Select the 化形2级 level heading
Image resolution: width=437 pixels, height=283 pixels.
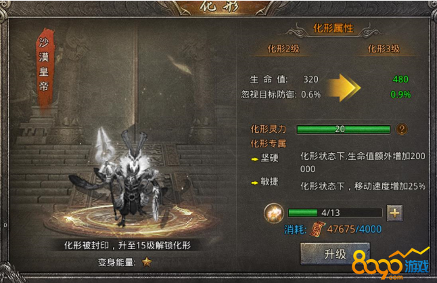[x=283, y=49]
